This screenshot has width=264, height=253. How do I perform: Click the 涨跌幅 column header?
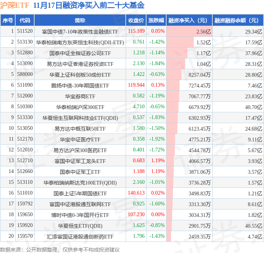(x=156, y=20)
